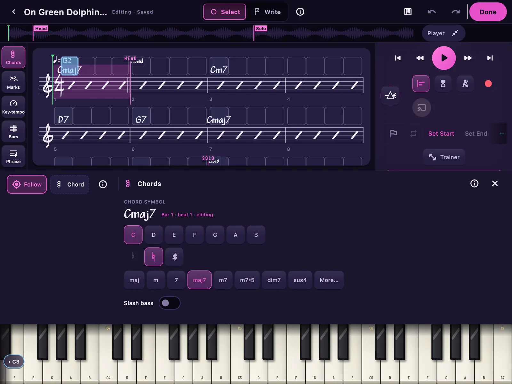The image size is (512, 384).
Task: Start playback with the large play button
Action: (x=444, y=58)
